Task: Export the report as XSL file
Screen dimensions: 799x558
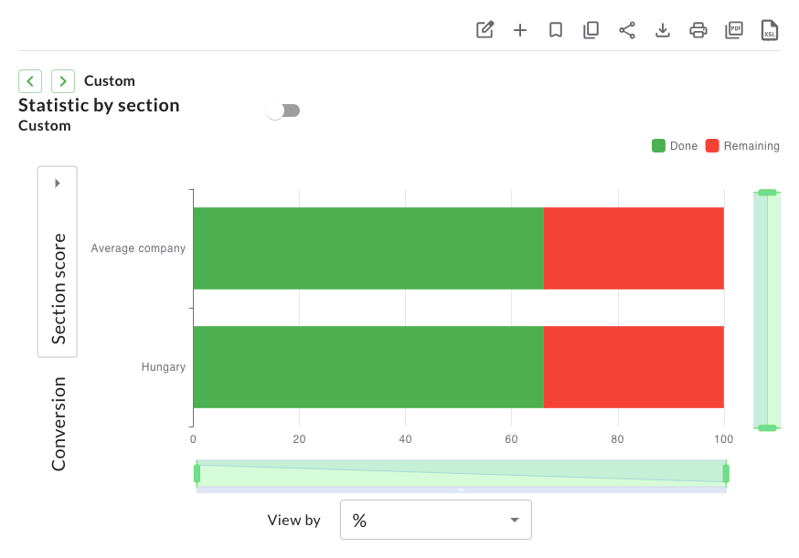Action: point(770,30)
